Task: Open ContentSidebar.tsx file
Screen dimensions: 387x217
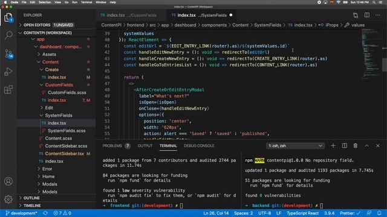Action: point(65,154)
